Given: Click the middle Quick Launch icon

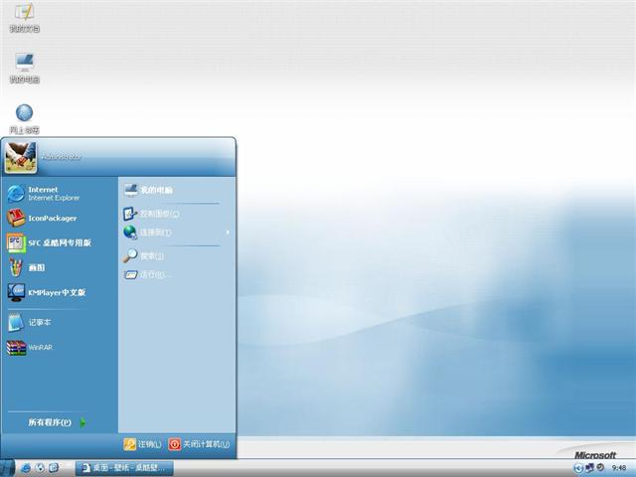Looking at the screenshot, I should (x=40, y=468).
